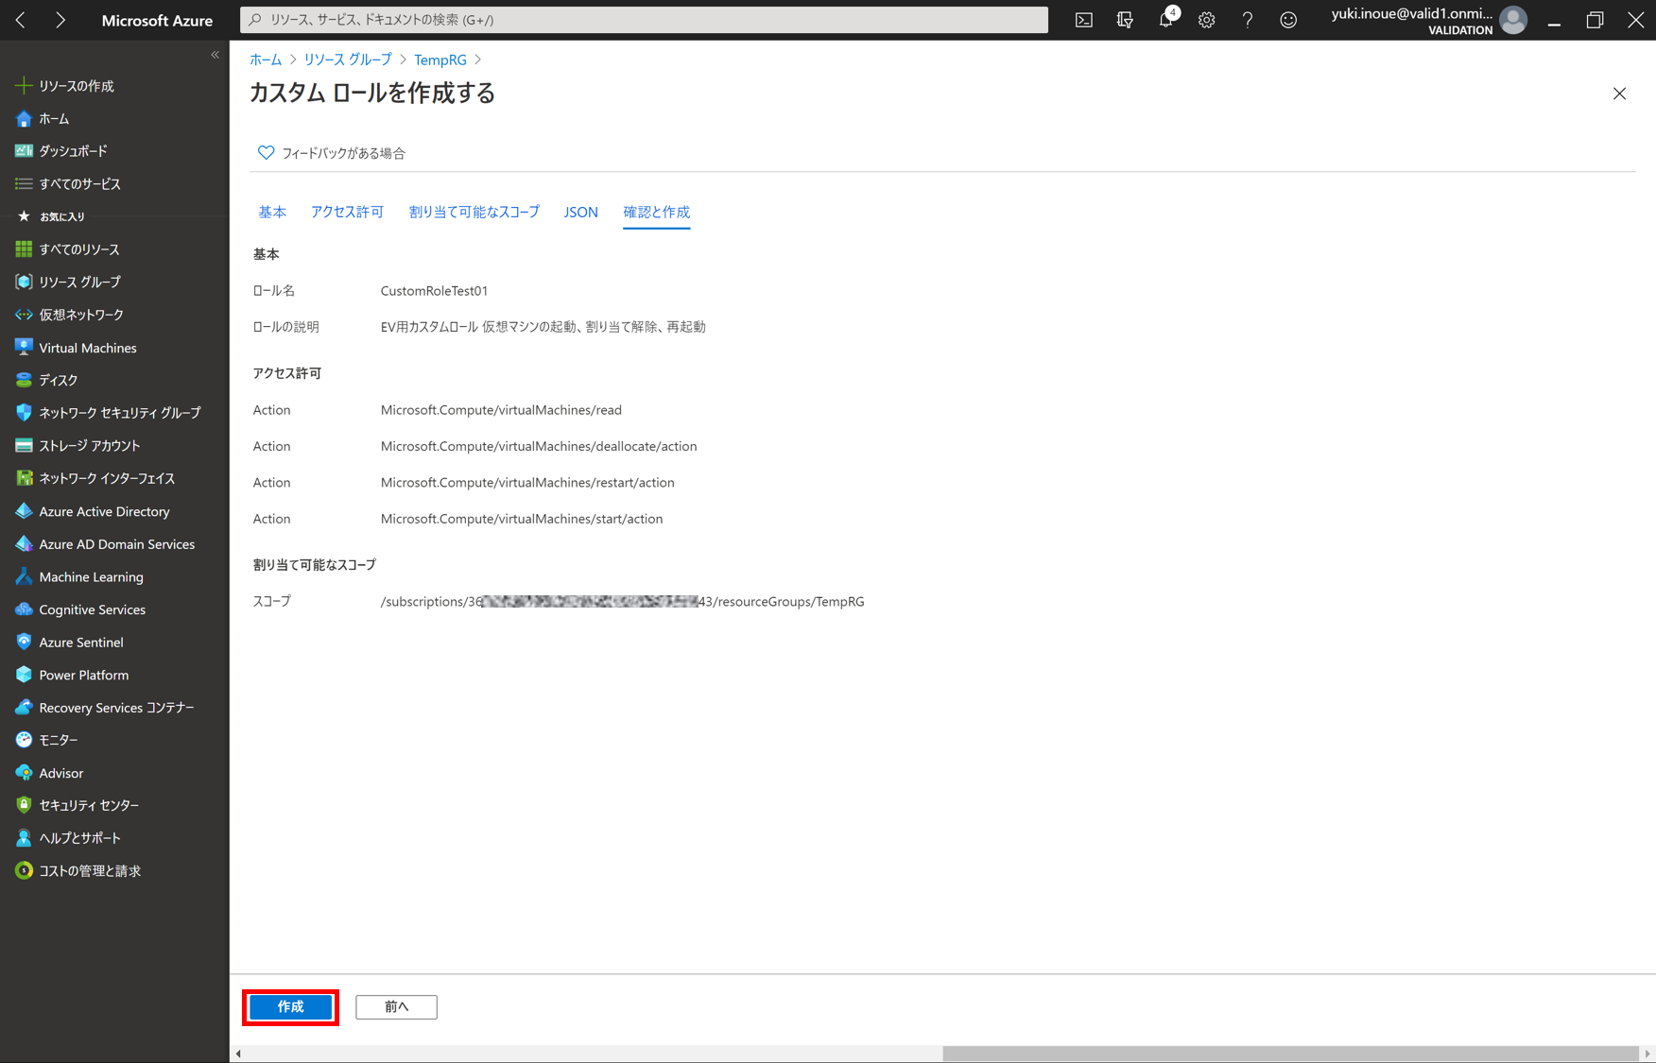1656x1063 pixels.
Task: Open Power Platform sidebar icon
Action: 24,675
